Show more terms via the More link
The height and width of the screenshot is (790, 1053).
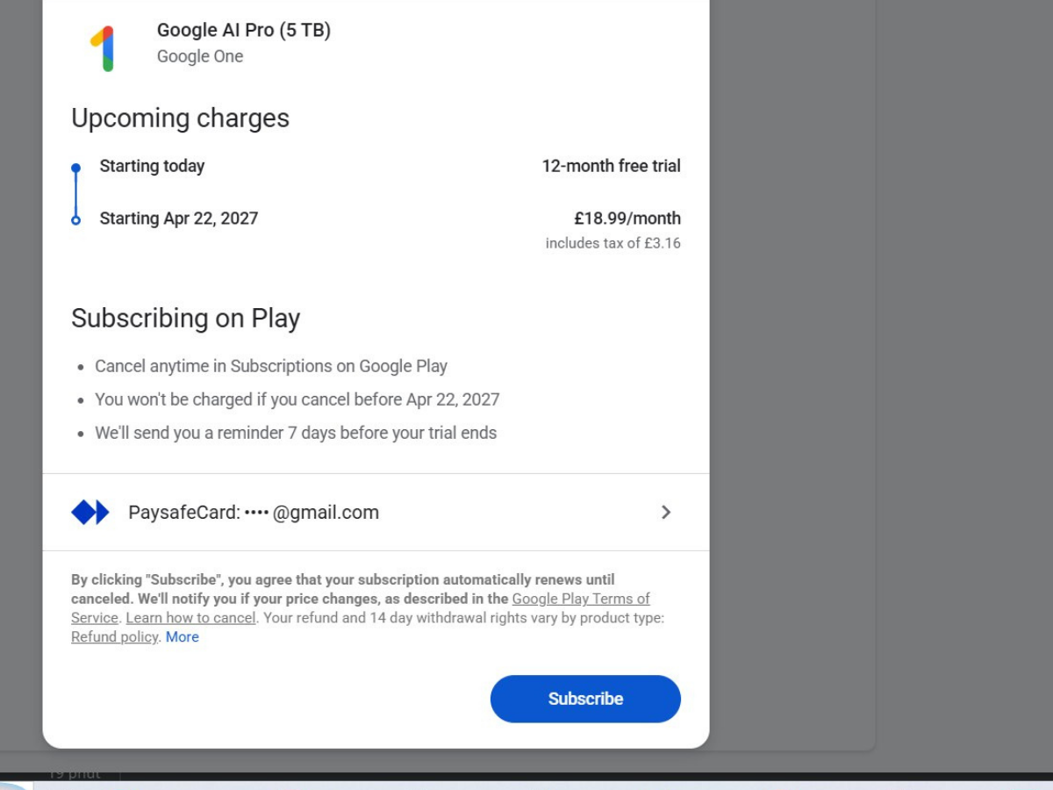[x=183, y=637]
